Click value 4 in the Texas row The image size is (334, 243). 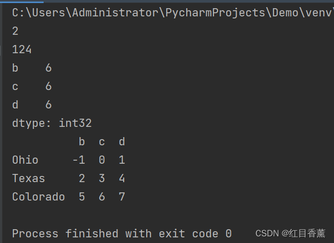tap(122, 179)
